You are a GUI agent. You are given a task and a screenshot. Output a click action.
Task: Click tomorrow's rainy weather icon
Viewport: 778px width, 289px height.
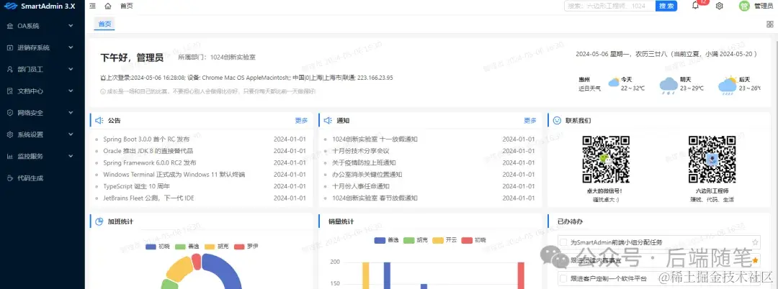point(669,85)
